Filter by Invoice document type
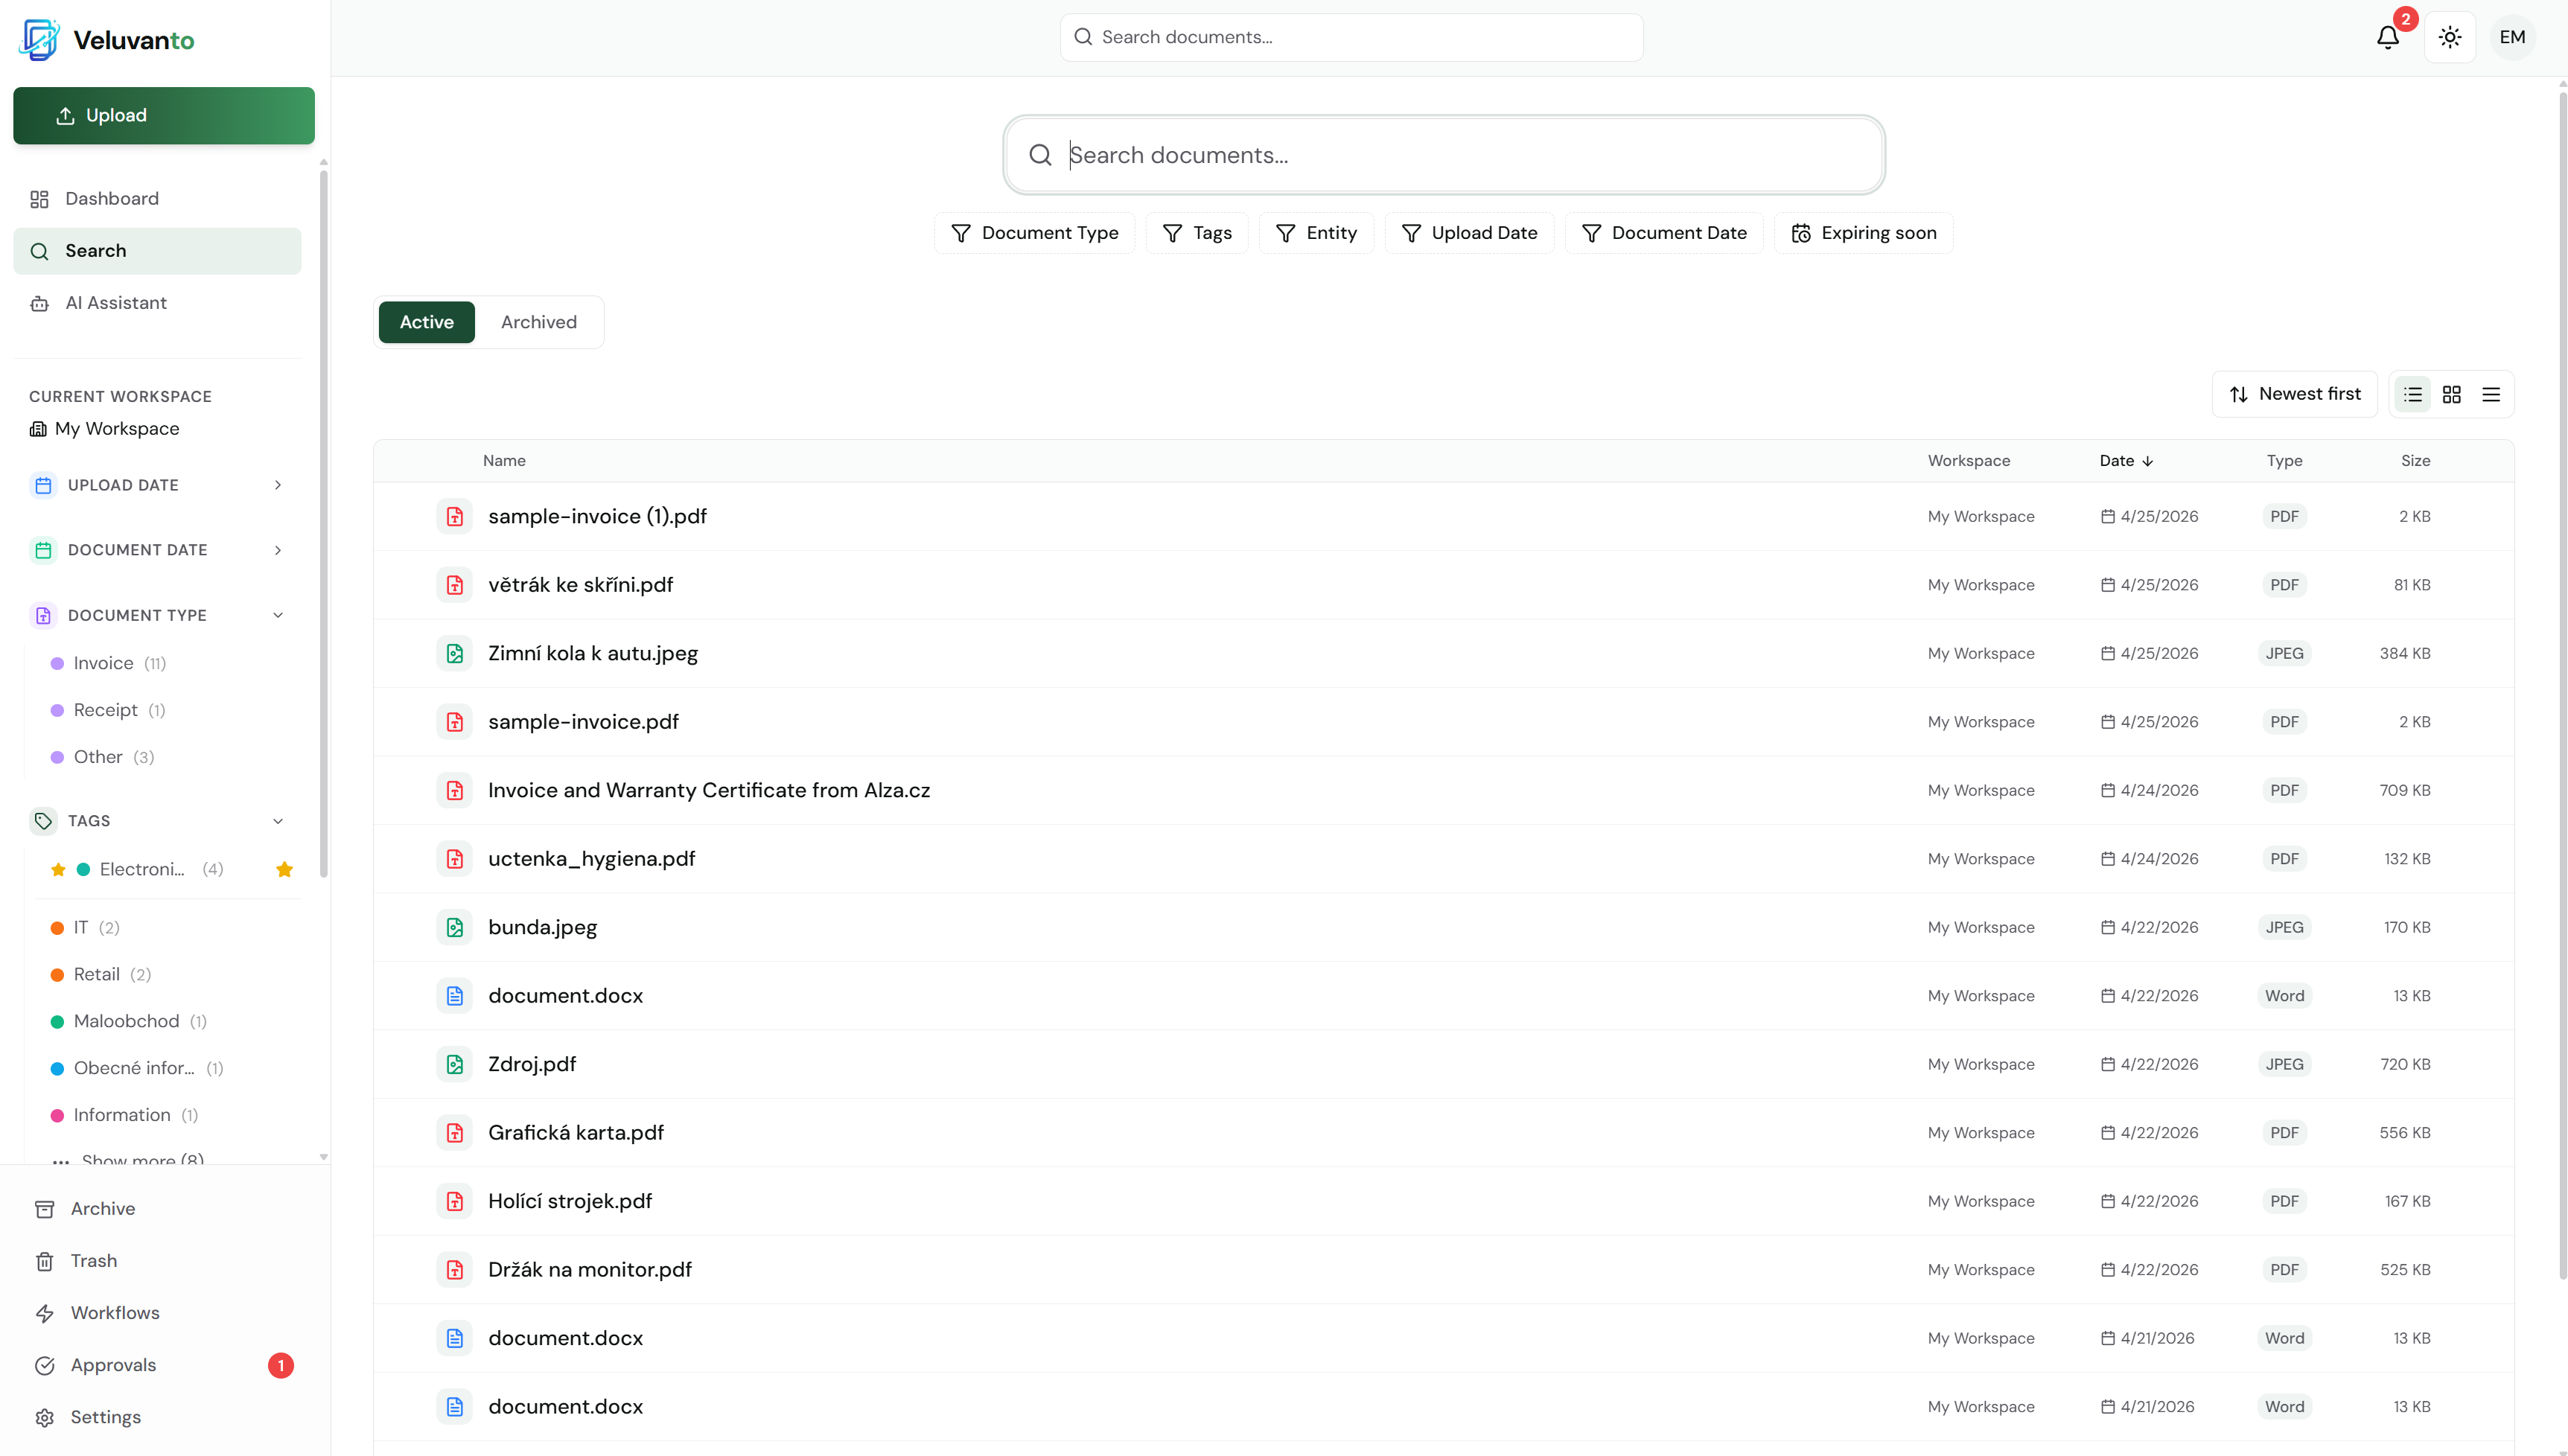This screenshot has height=1456, width=2568. point(108,663)
